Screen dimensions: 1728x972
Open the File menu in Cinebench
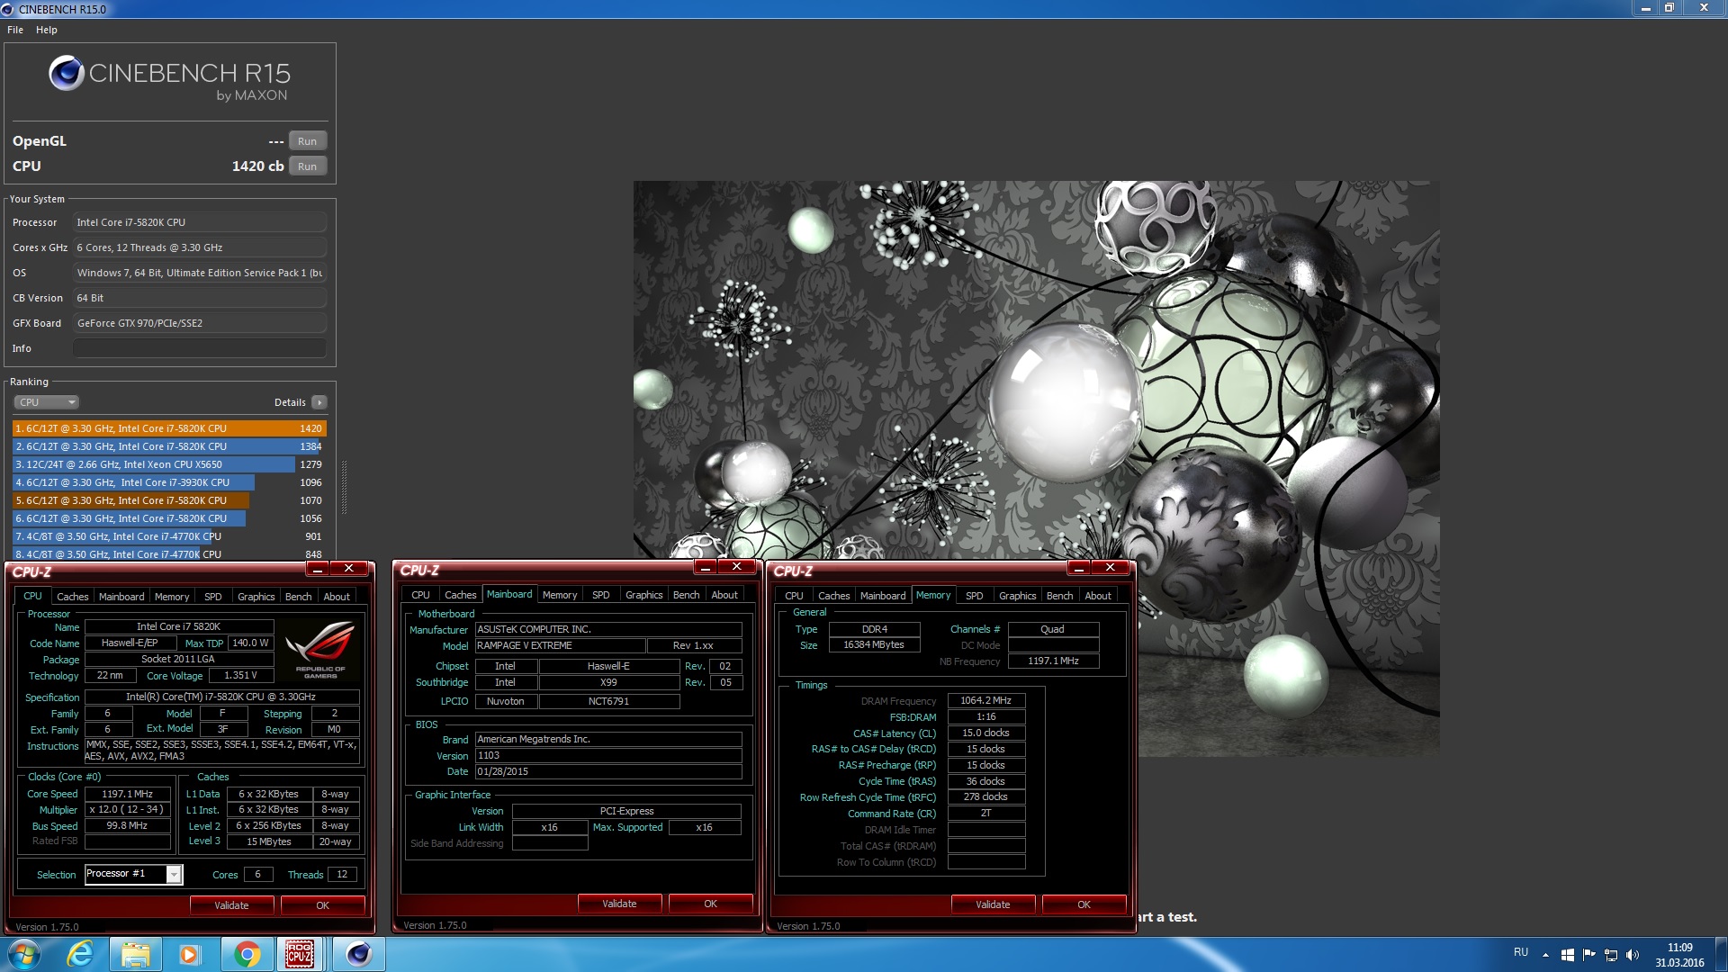click(15, 30)
